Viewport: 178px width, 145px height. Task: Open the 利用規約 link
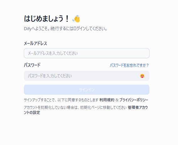pyautogui.click(x=107, y=100)
